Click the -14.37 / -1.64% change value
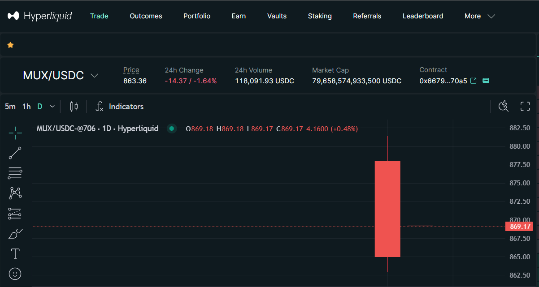 click(x=191, y=81)
